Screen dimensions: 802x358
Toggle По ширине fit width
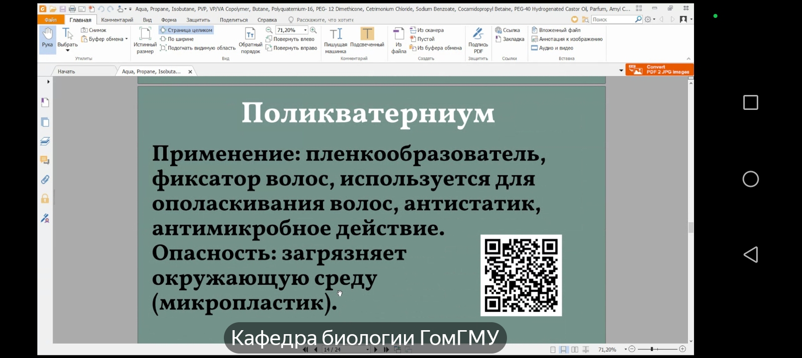pos(177,39)
